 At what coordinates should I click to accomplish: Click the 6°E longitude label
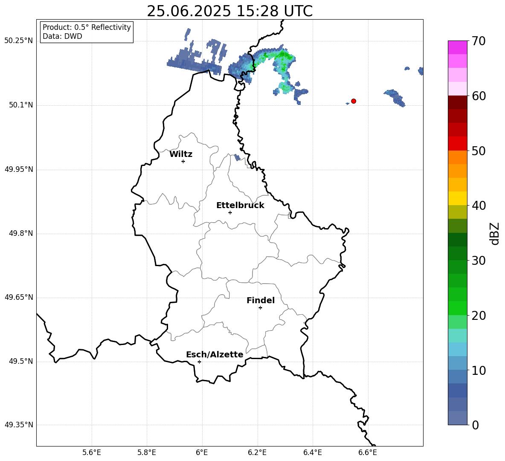click(202, 452)
